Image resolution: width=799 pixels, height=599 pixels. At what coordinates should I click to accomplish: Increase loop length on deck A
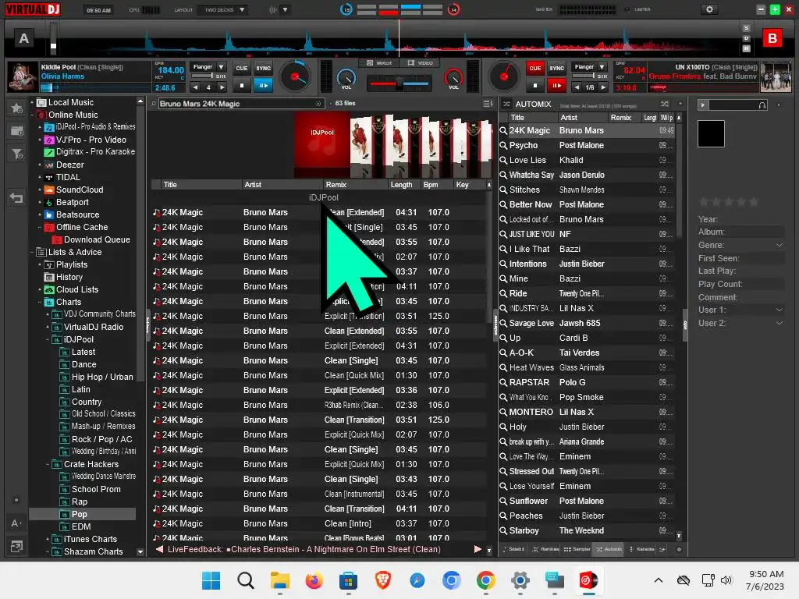[222, 87]
